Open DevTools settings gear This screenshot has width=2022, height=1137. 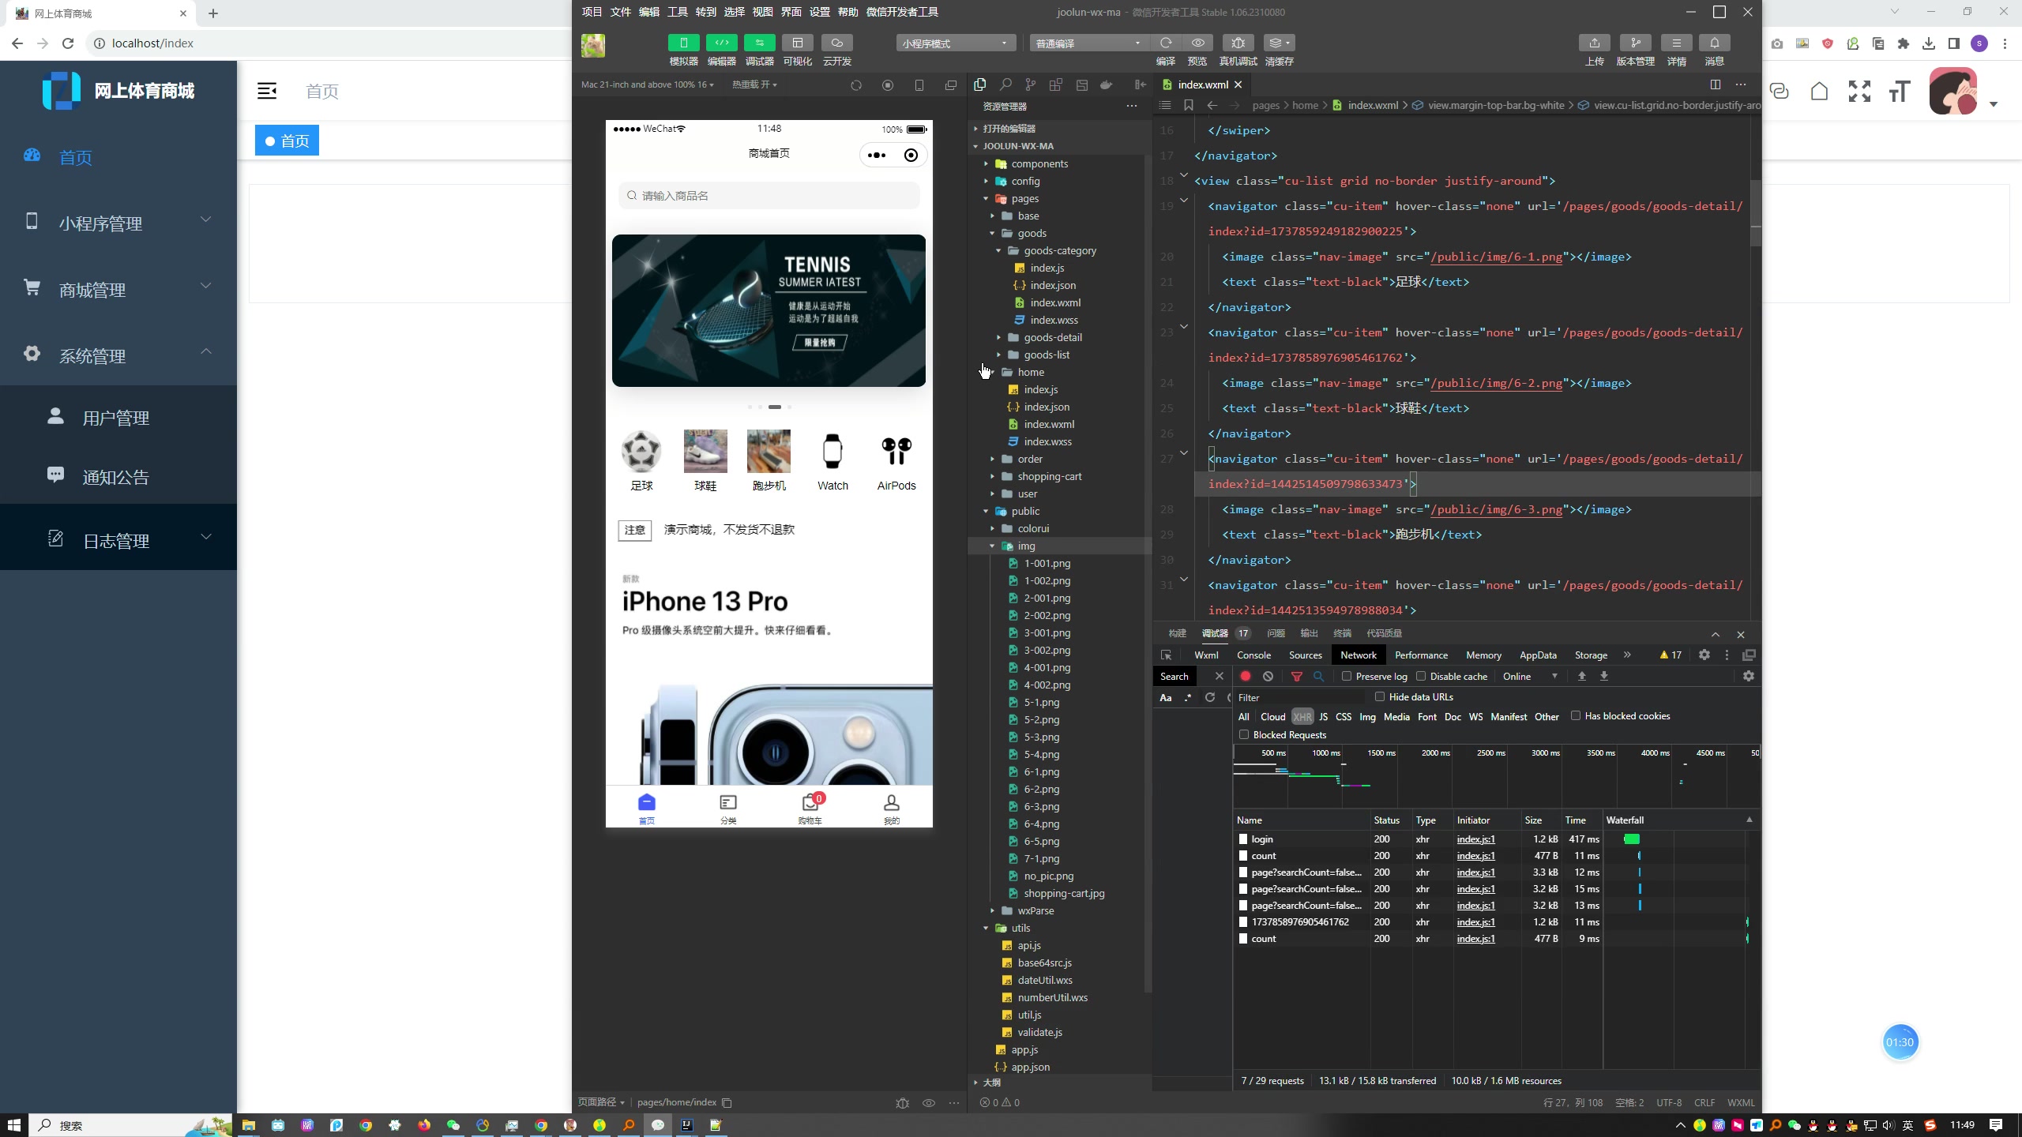point(1704,655)
